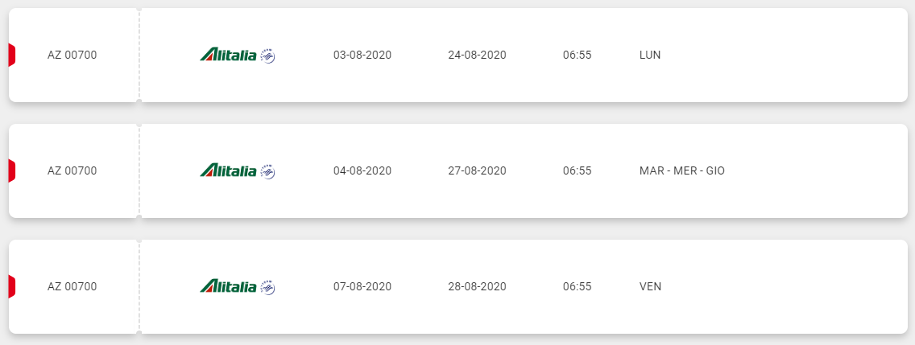Click the end date 28-08-2020
915x345 pixels.
tap(478, 287)
